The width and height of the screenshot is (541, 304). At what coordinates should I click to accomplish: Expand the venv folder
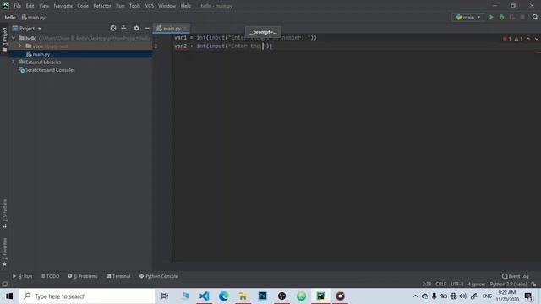pyautogui.click(x=20, y=46)
